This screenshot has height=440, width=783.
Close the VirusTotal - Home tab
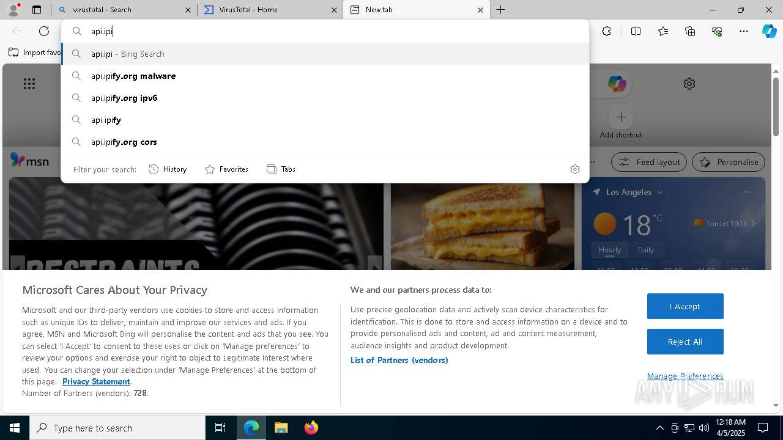334,10
